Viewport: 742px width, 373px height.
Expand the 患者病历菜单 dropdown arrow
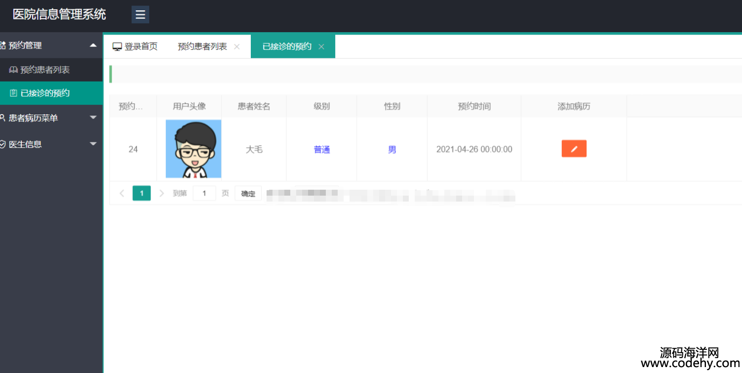coord(93,118)
